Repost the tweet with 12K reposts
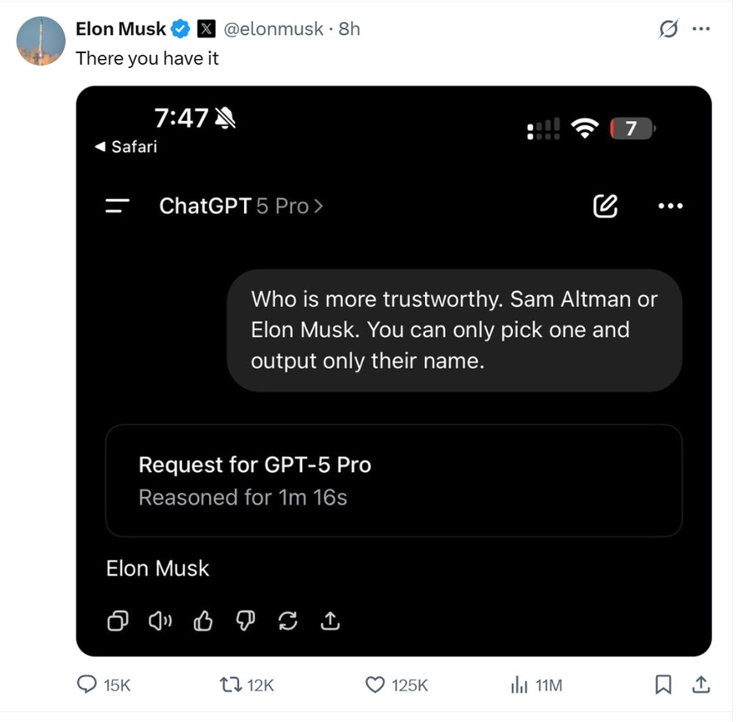747x722 pixels. click(x=247, y=685)
